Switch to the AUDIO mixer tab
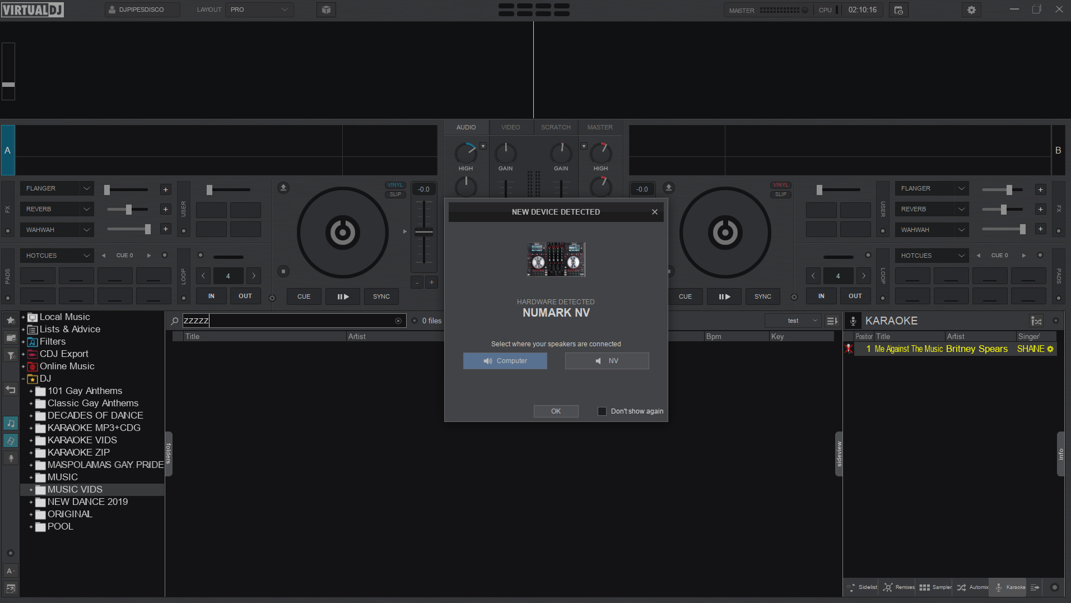 (466, 127)
